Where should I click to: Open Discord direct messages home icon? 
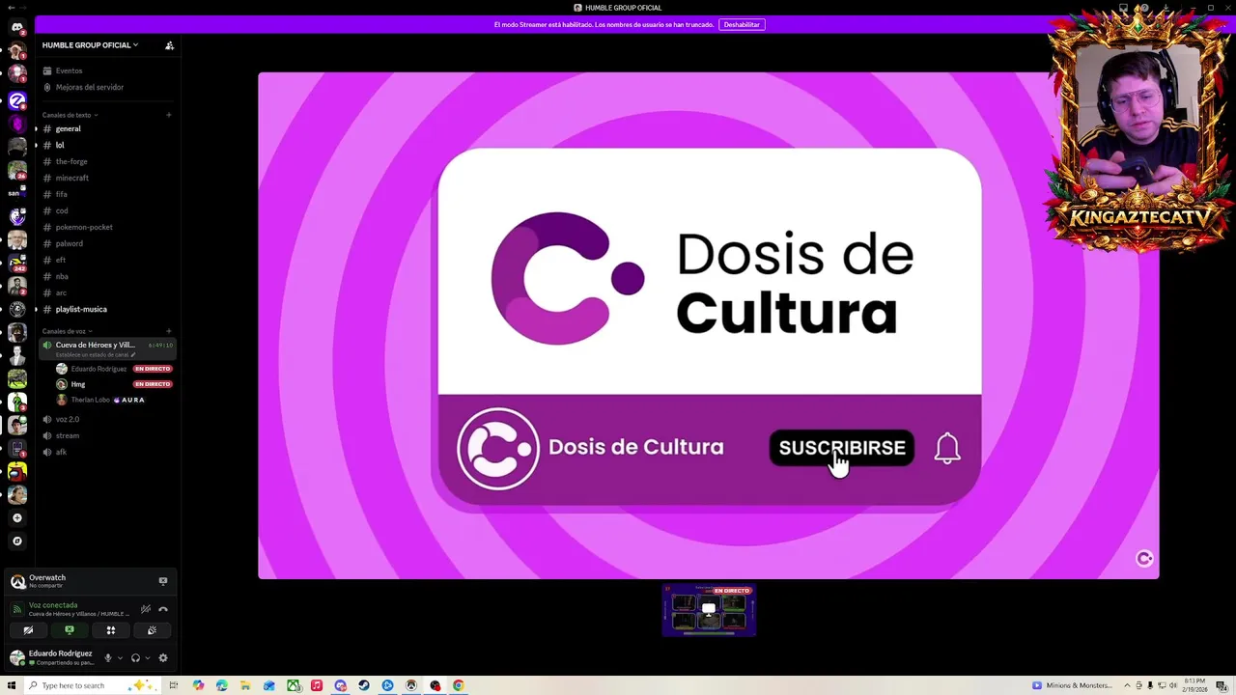pos(16,27)
